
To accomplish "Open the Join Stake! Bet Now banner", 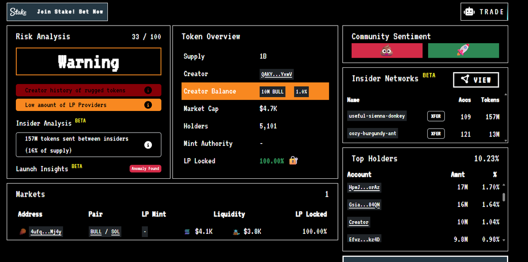I will point(57,12).
